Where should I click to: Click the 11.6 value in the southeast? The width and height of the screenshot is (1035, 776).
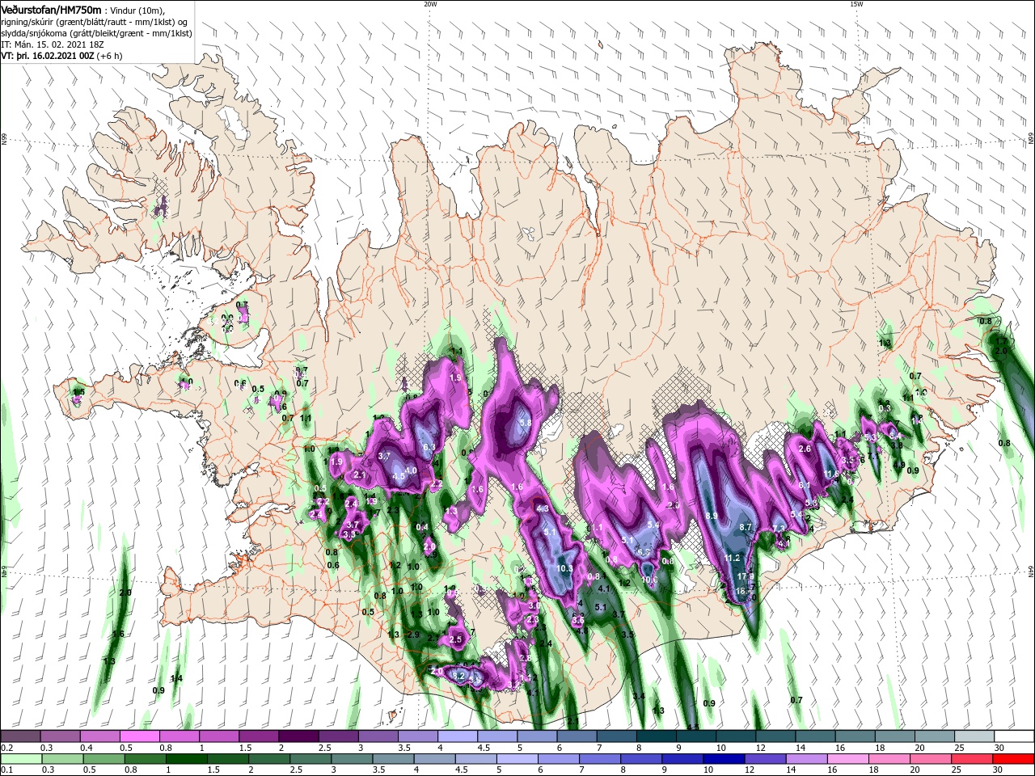831,474
